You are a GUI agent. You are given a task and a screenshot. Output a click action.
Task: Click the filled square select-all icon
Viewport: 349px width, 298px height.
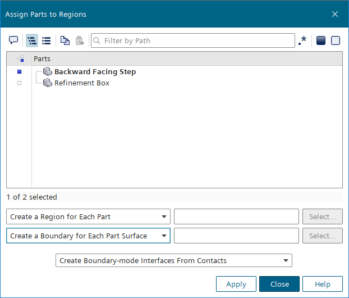[x=321, y=40]
